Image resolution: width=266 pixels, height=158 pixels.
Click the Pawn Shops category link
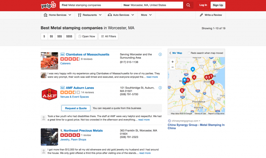(78, 139)
